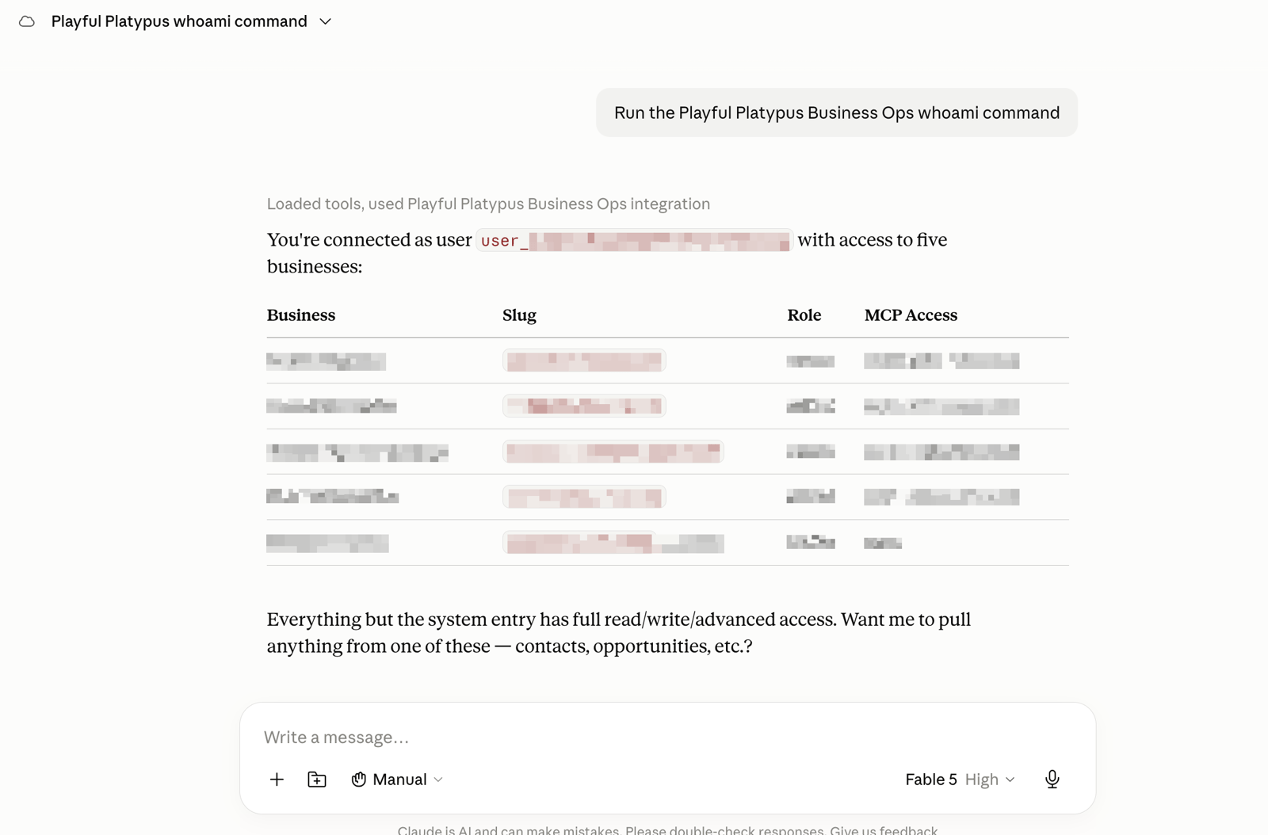Image resolution: width=1268 pixels, height=835 pixels.
Task: Click the microphone voice input icon
Action: pos(1052,780)
